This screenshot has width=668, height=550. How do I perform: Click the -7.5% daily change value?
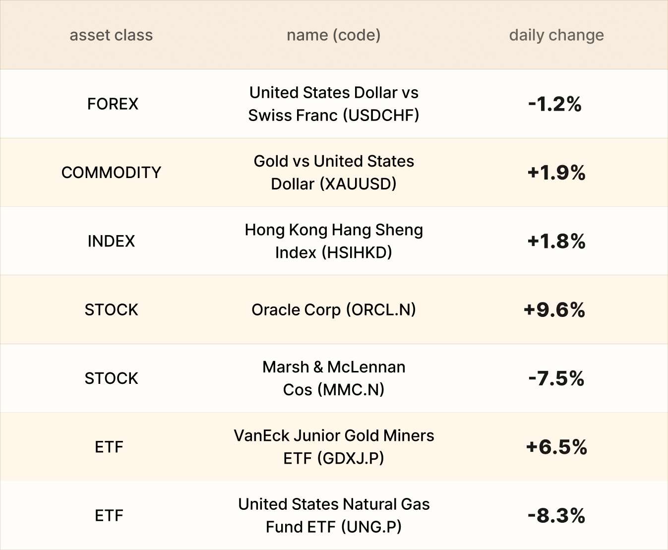pos(556,379)
